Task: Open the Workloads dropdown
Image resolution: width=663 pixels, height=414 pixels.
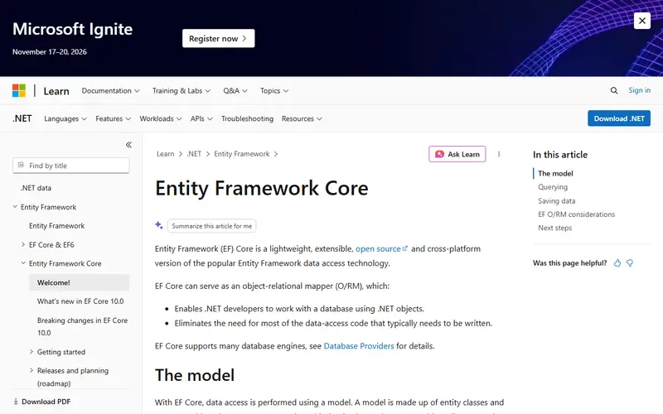Action: [x=160, y=118]
